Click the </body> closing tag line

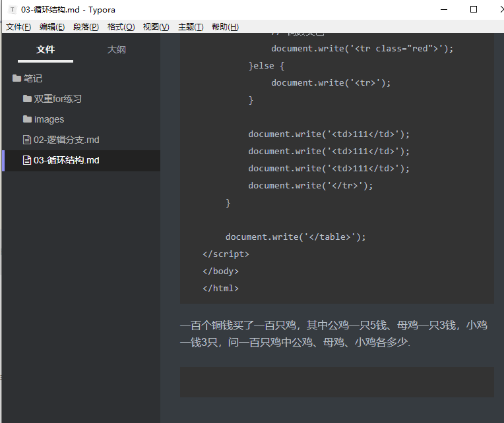pyautogui.click(x=221, y=271)
